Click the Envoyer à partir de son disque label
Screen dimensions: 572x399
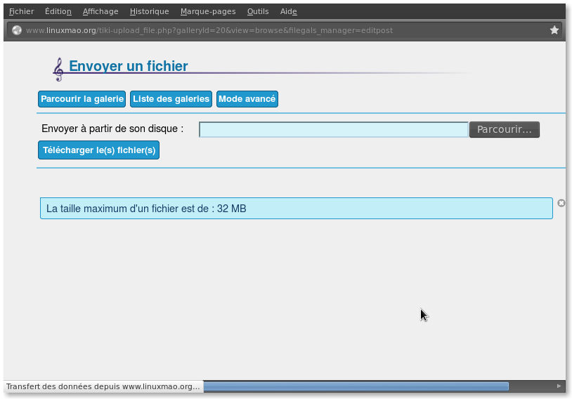click(x=112, y=129)
